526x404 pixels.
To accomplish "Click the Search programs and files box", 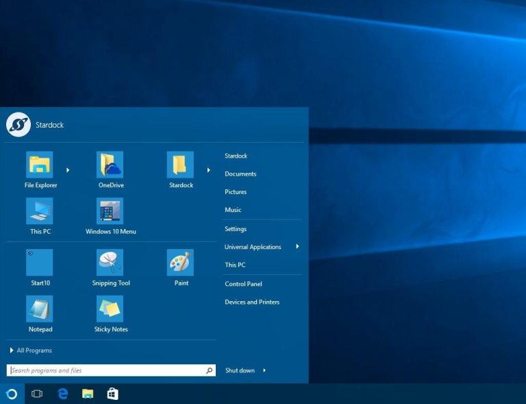I will 106,370.
